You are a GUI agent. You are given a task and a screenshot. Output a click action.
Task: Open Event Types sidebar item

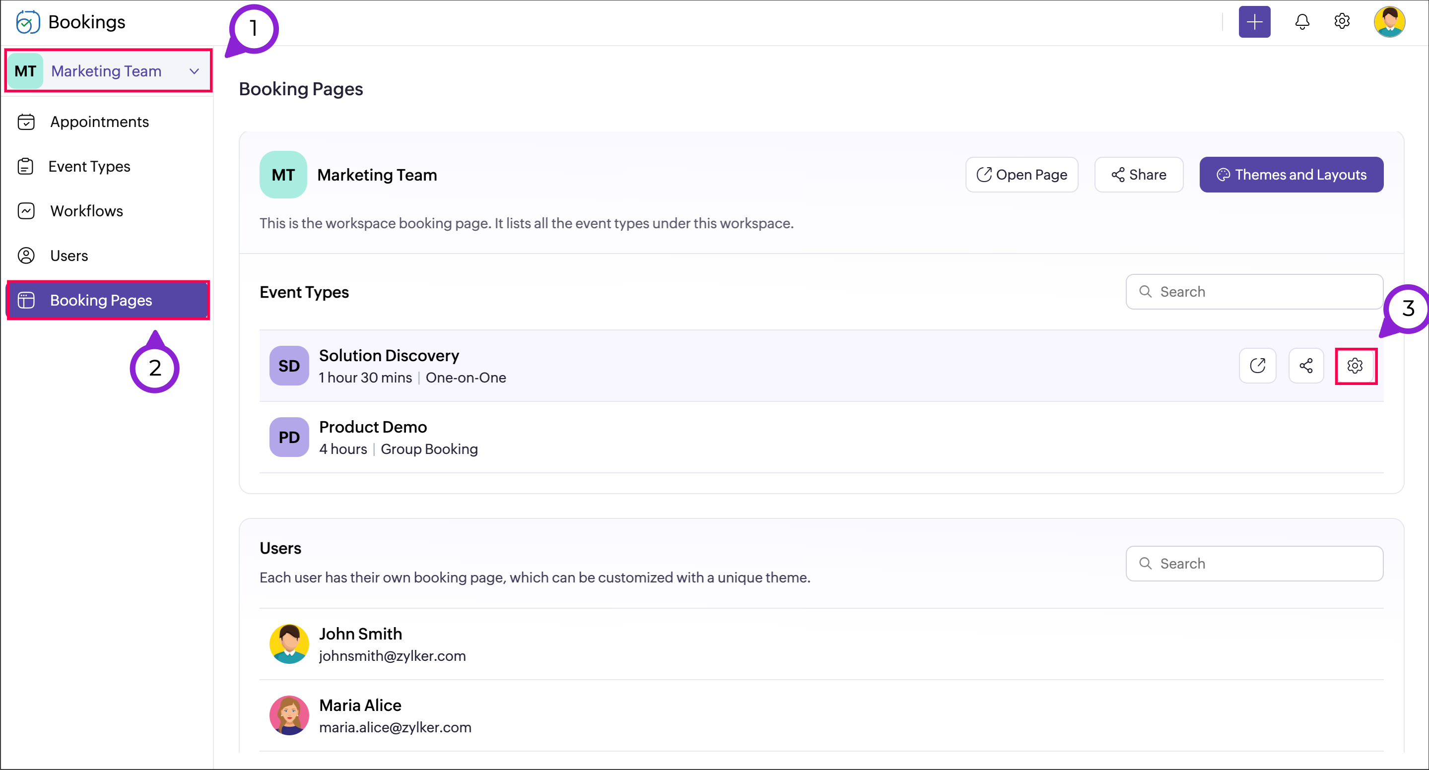(89, 166)
